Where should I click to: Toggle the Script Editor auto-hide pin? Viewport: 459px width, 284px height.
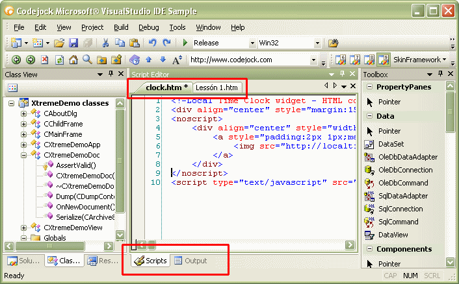342,74
